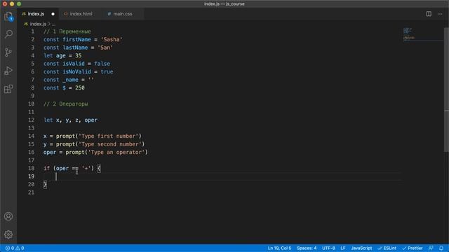Click the '// 1 Переменные' comment
This screenshot has height=252, width=449.
pyautogui.click(x=67, y=31)
